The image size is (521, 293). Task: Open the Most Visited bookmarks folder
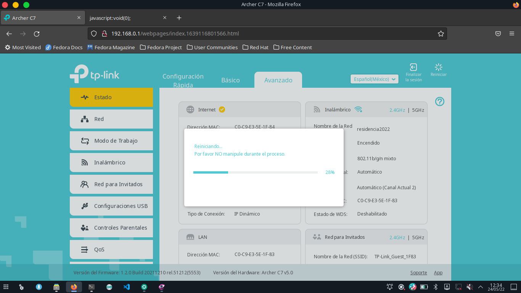click(x=23, y=47)
